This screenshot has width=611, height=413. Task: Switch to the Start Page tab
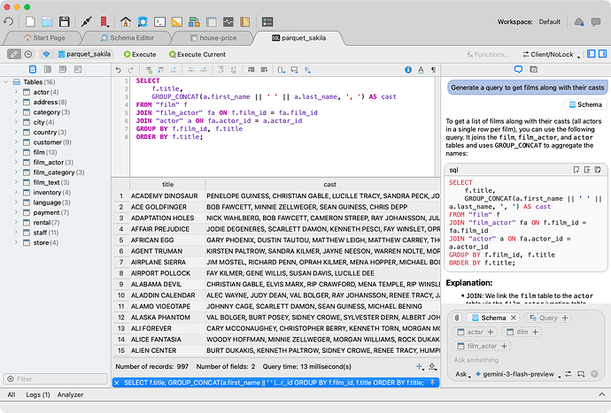[x=44, y=38]
